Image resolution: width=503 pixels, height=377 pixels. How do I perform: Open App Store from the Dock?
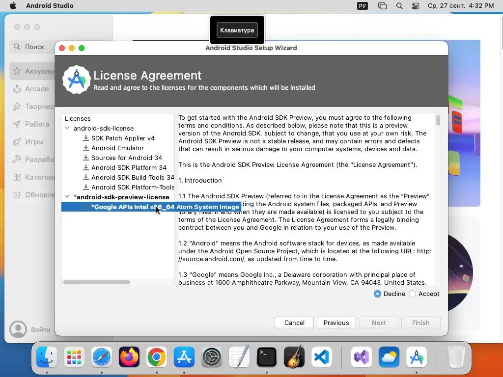[184, 357]
